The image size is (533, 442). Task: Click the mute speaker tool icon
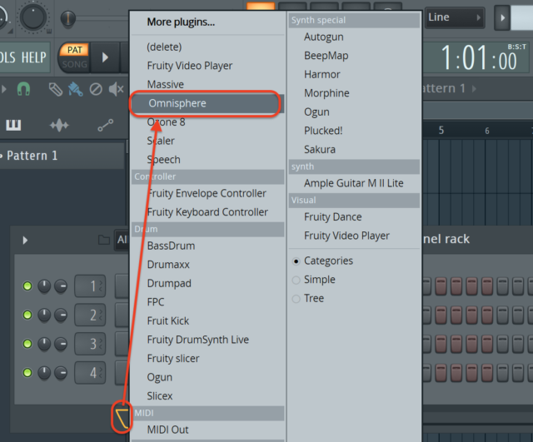[117, 88]
